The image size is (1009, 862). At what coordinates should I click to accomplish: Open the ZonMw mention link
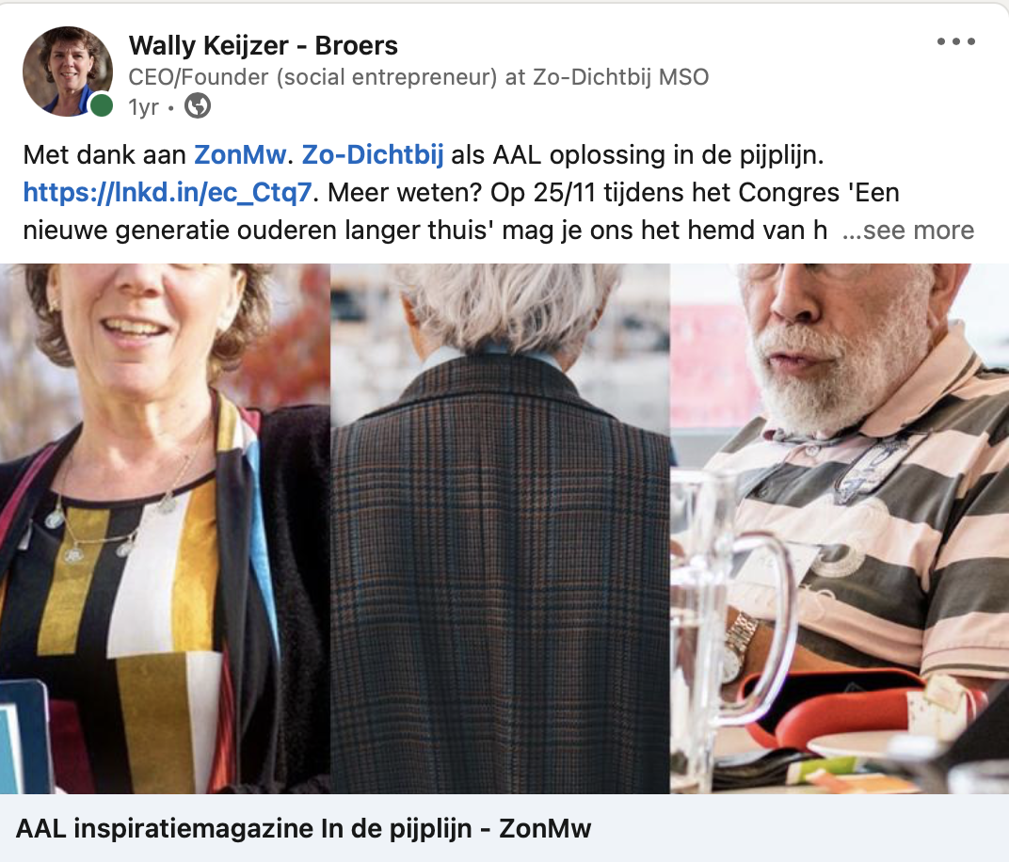point(240,155)
